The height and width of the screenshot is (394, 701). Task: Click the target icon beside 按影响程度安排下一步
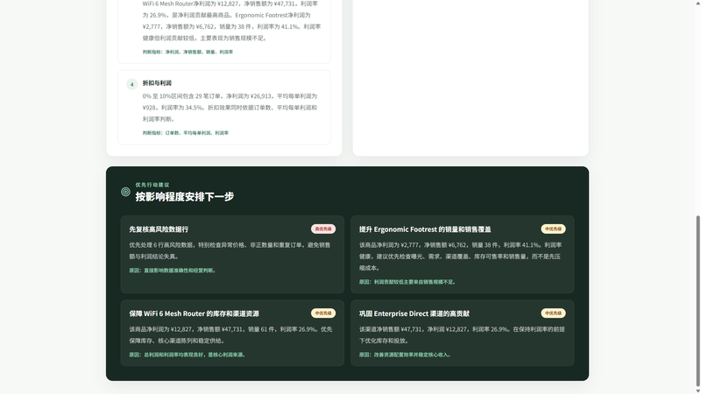(x=125, y=192)
